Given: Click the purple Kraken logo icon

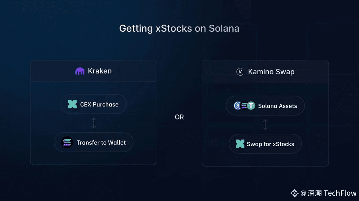Looking at the screenshot, I should (x=80, y=71).
